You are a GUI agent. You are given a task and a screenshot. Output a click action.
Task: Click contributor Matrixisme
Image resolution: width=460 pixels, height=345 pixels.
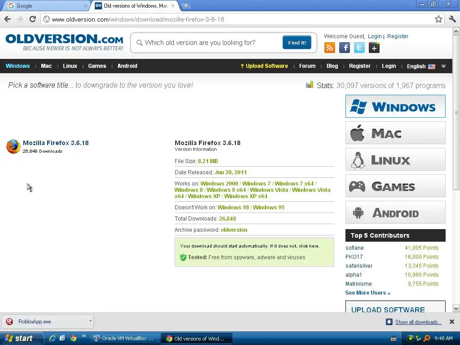coord(358,284)
